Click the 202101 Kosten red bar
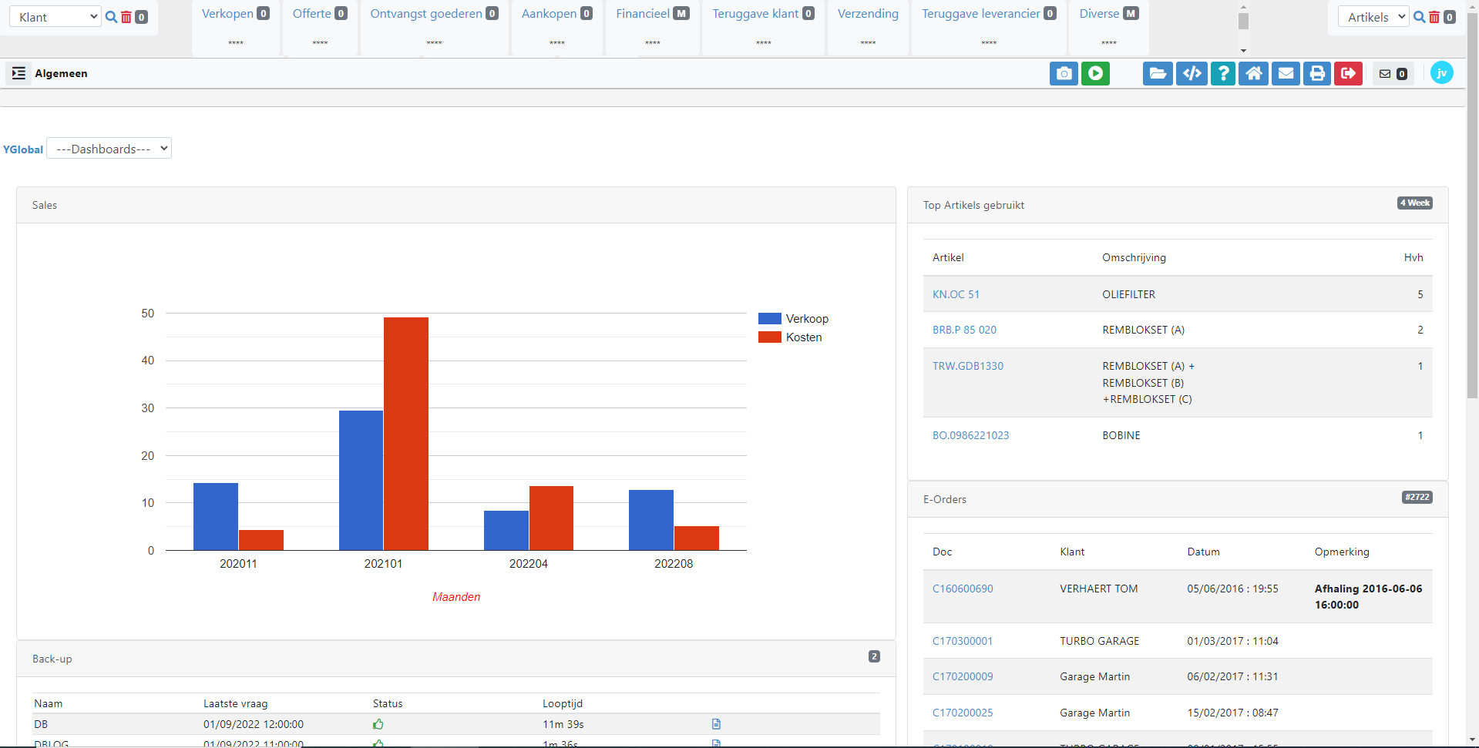Screen dimensions: 1479x748 coord(406,434)
